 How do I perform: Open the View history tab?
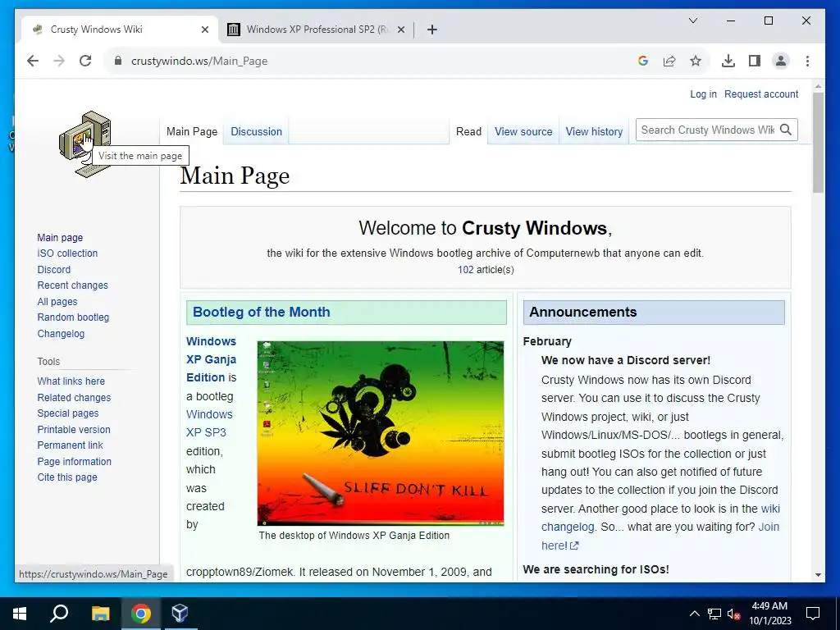(x=594, y=132)
